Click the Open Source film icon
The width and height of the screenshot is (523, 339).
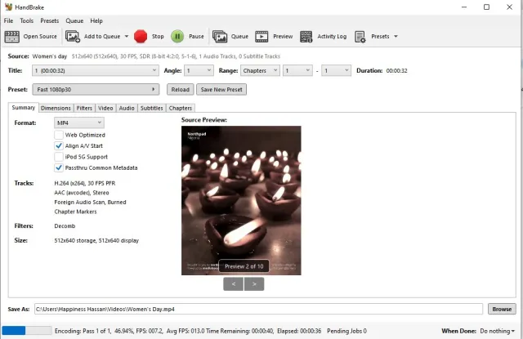pos(12,36)
